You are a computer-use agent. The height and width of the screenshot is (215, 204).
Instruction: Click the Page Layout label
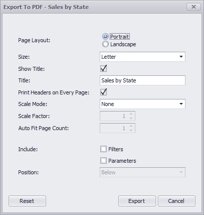click(x=34, y=40)
